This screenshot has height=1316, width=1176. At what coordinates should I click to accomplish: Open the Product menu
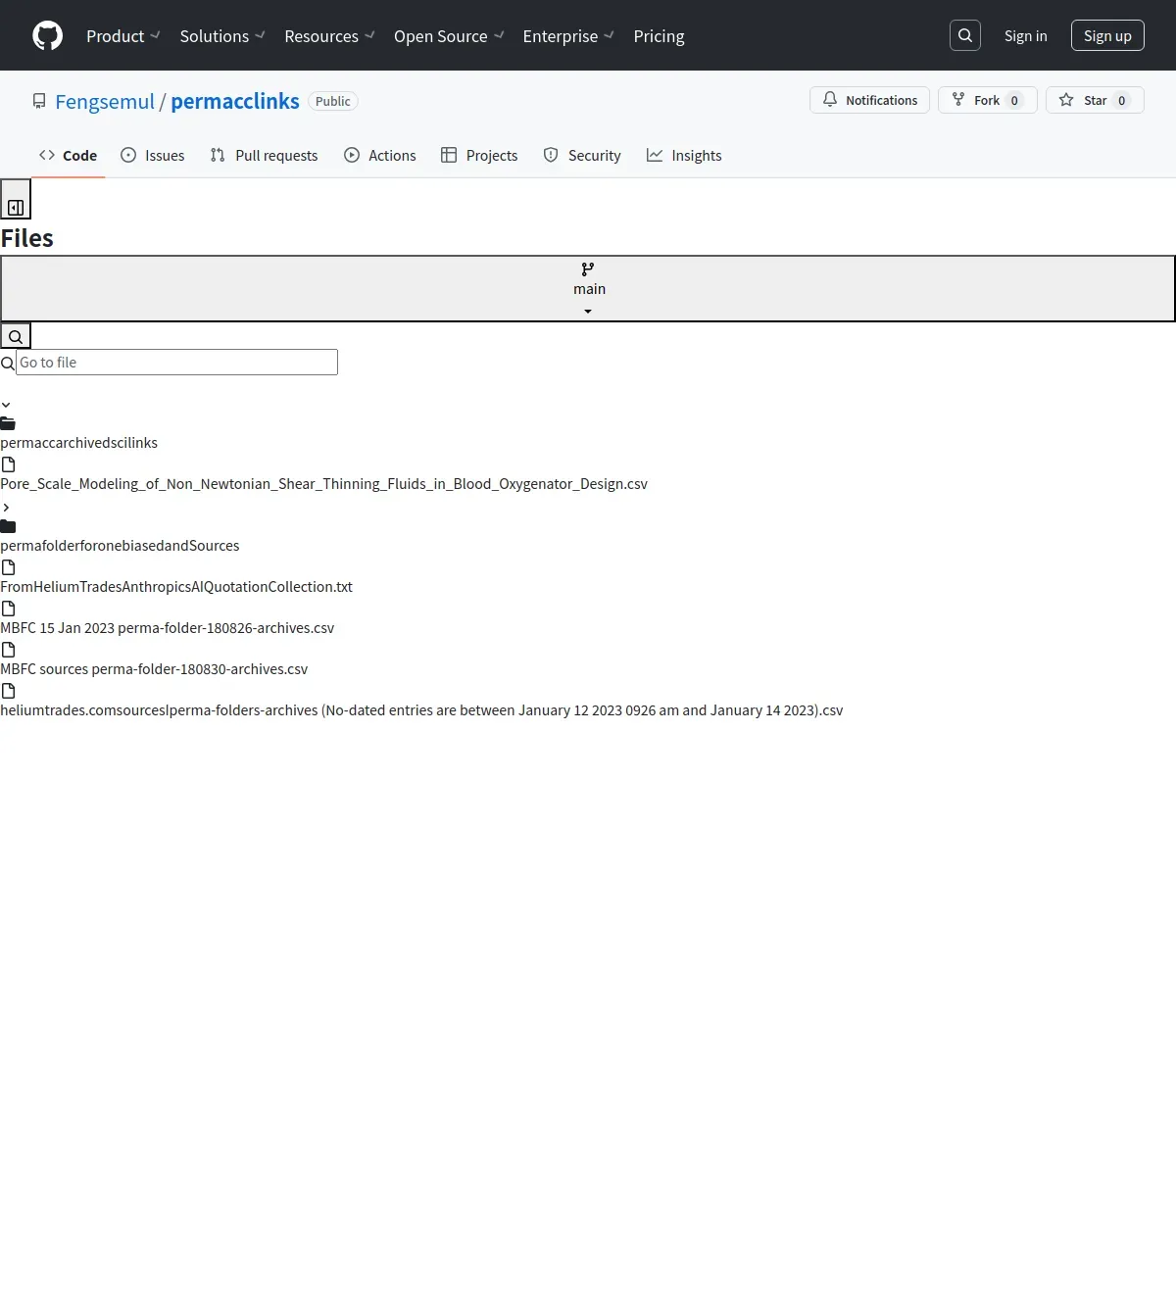pos(122,35)
